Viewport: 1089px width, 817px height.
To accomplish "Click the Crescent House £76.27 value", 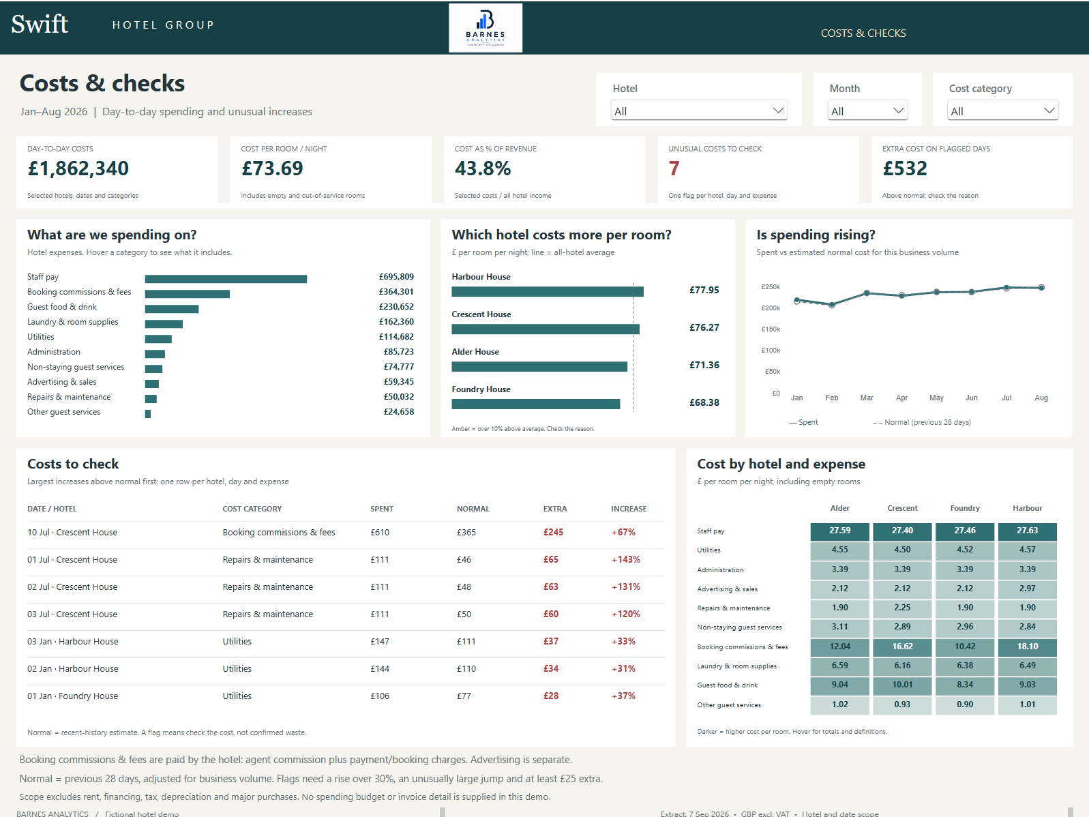I will coord(704,327).
